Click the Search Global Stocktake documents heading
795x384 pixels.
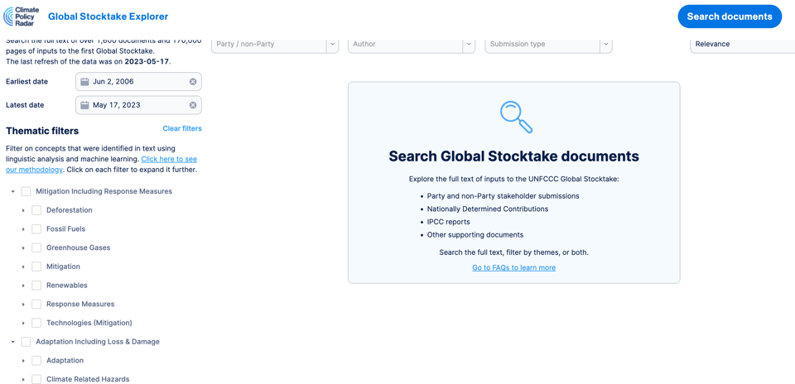513,156
